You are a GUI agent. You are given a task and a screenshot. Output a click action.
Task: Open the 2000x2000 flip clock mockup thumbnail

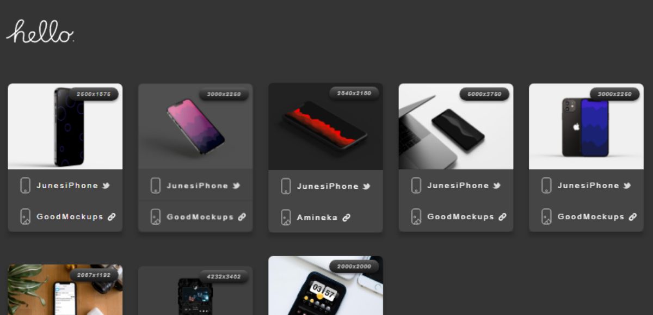pyautogui.click(x=325, y=286)
